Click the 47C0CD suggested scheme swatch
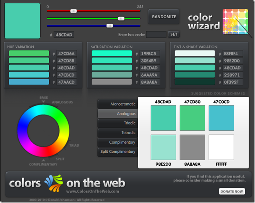 tap(221, 118)
